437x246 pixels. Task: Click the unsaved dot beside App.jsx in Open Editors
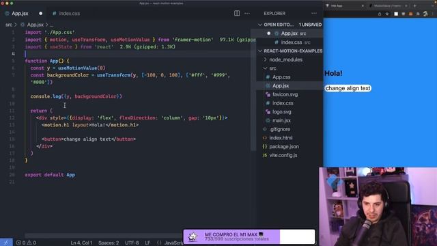coord(268,33)
